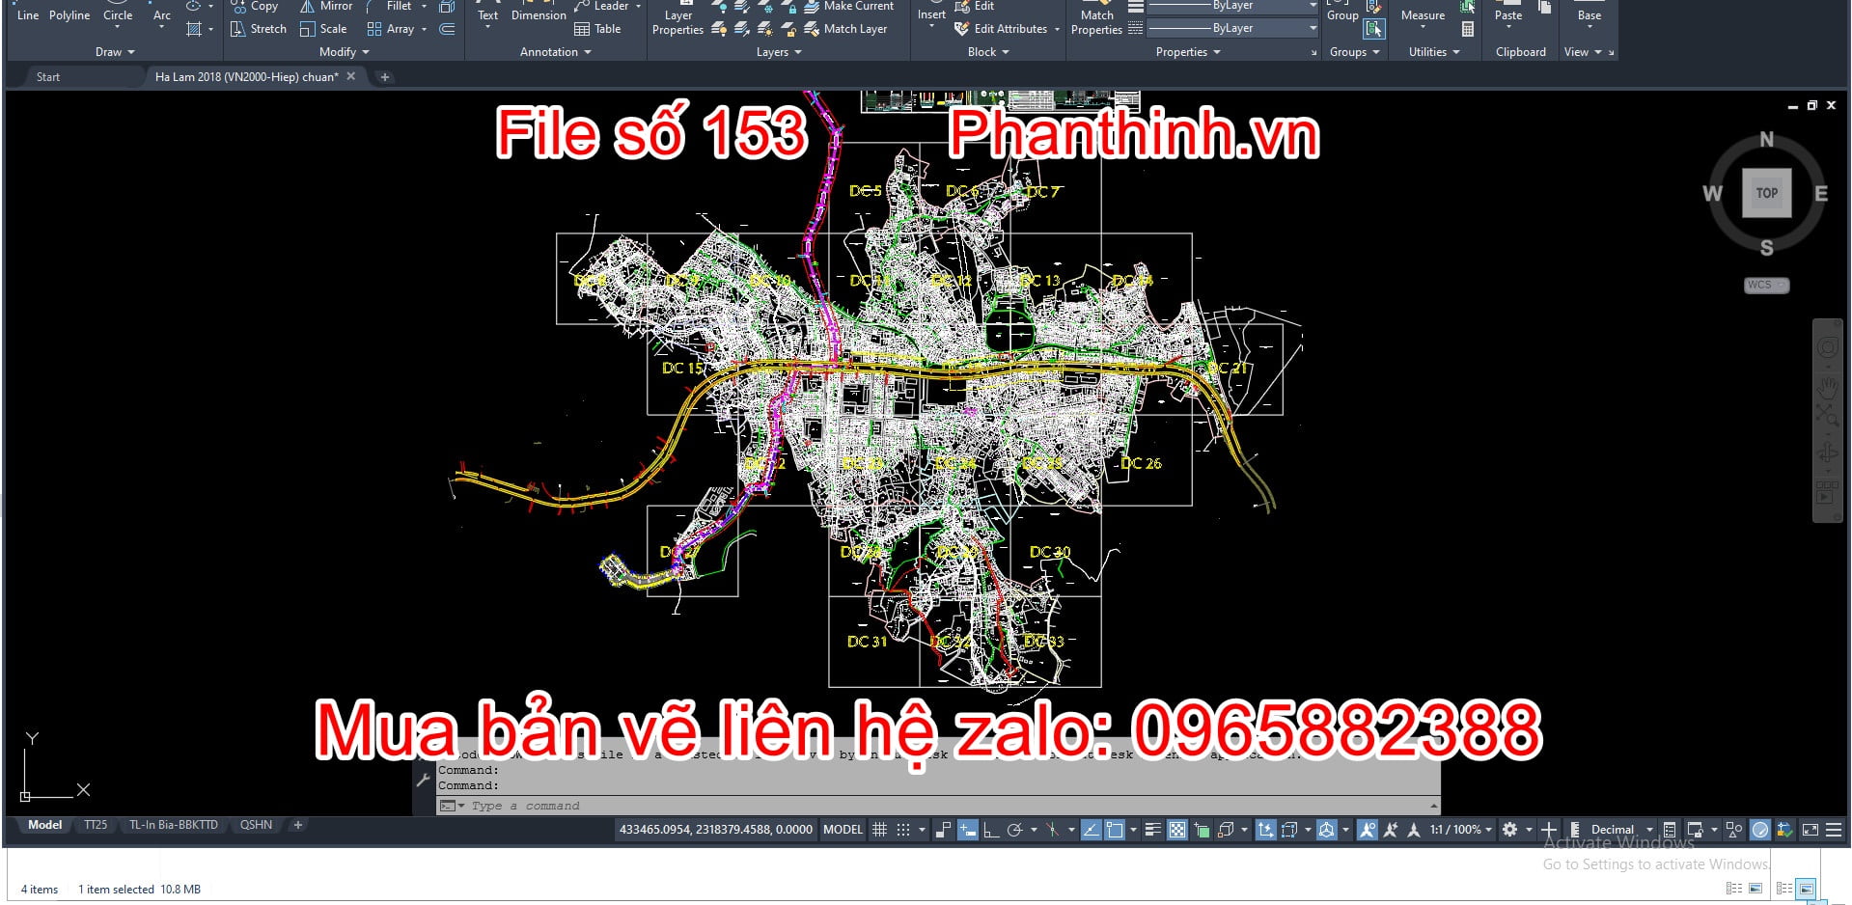Image resolution: width=1852 pixels, height=905 pixels.
Task: Click the Match Layer tool
Action: coord(845,29)
